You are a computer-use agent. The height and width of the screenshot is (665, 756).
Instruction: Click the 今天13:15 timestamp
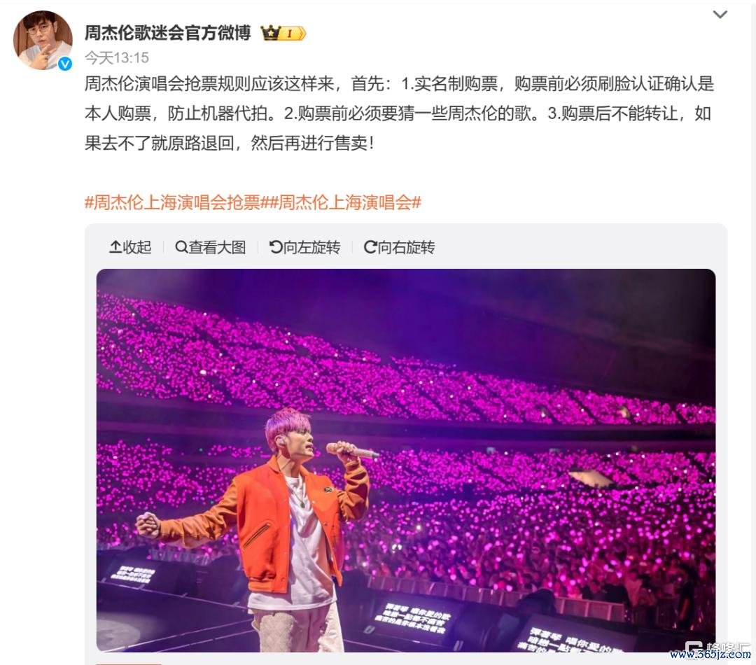[117, 58]
